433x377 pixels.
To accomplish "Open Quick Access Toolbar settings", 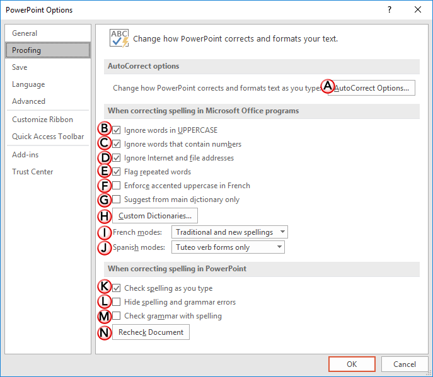I will 48,137.
